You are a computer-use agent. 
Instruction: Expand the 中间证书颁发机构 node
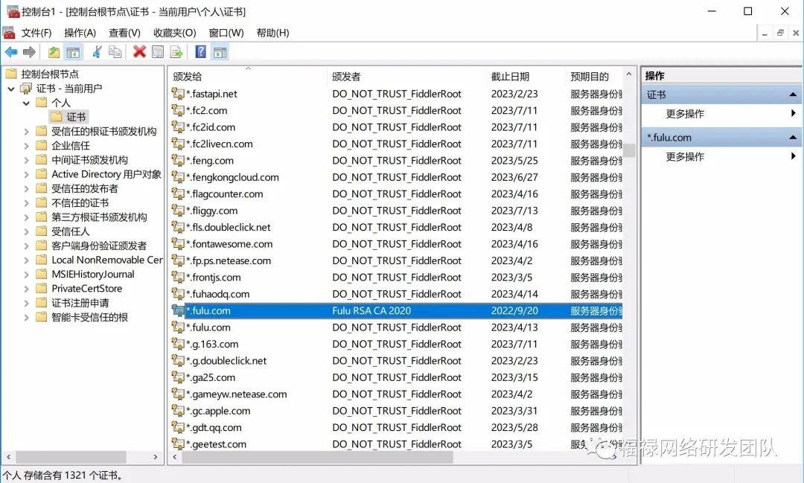(26, 160)
